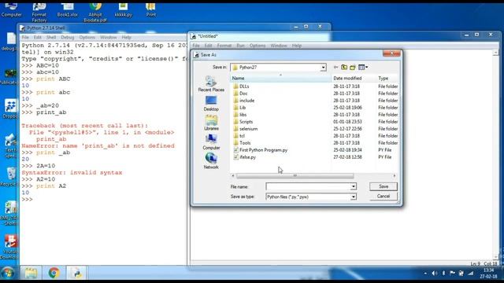This screenshot has height=283, width=504.
Task: Create a new folder via toolbar icon
Action: (353, 68)
